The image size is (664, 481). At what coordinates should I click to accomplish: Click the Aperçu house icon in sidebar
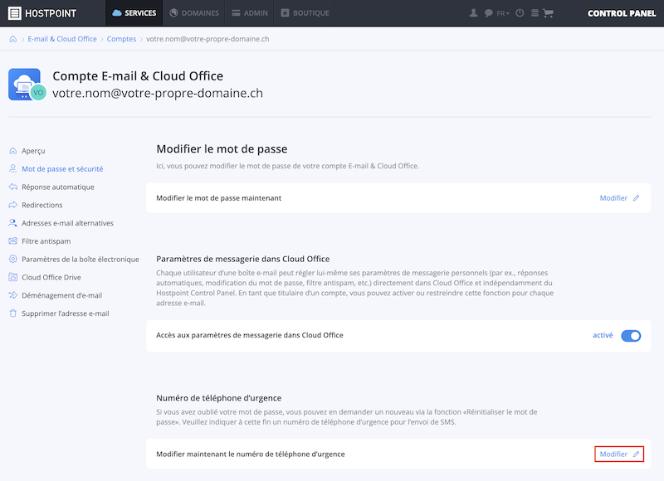tap(13, 151)
